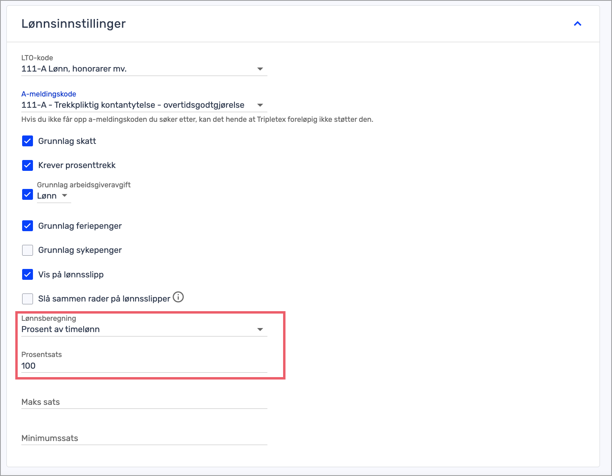Uncheck Krever prosenttrekk checkbox
Viewport: 612px width, 476px height.
point(27,165)
